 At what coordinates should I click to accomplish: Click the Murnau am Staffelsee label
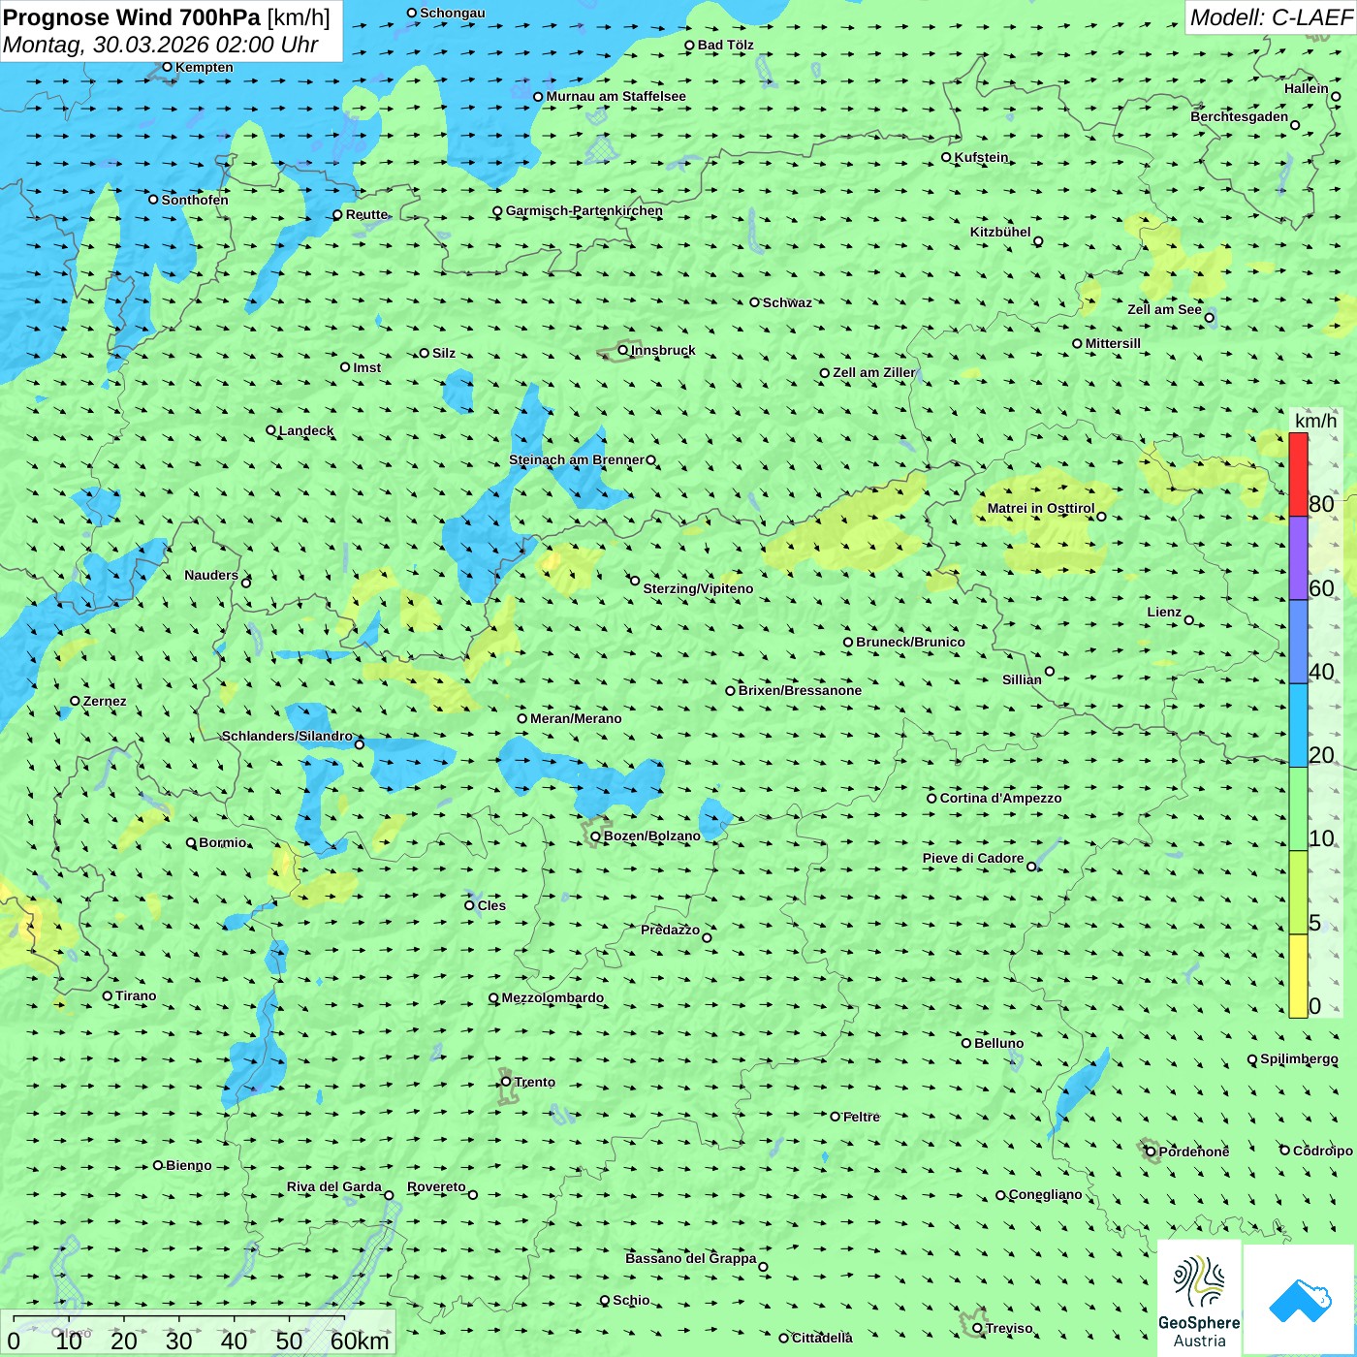[x=616, y=96]
